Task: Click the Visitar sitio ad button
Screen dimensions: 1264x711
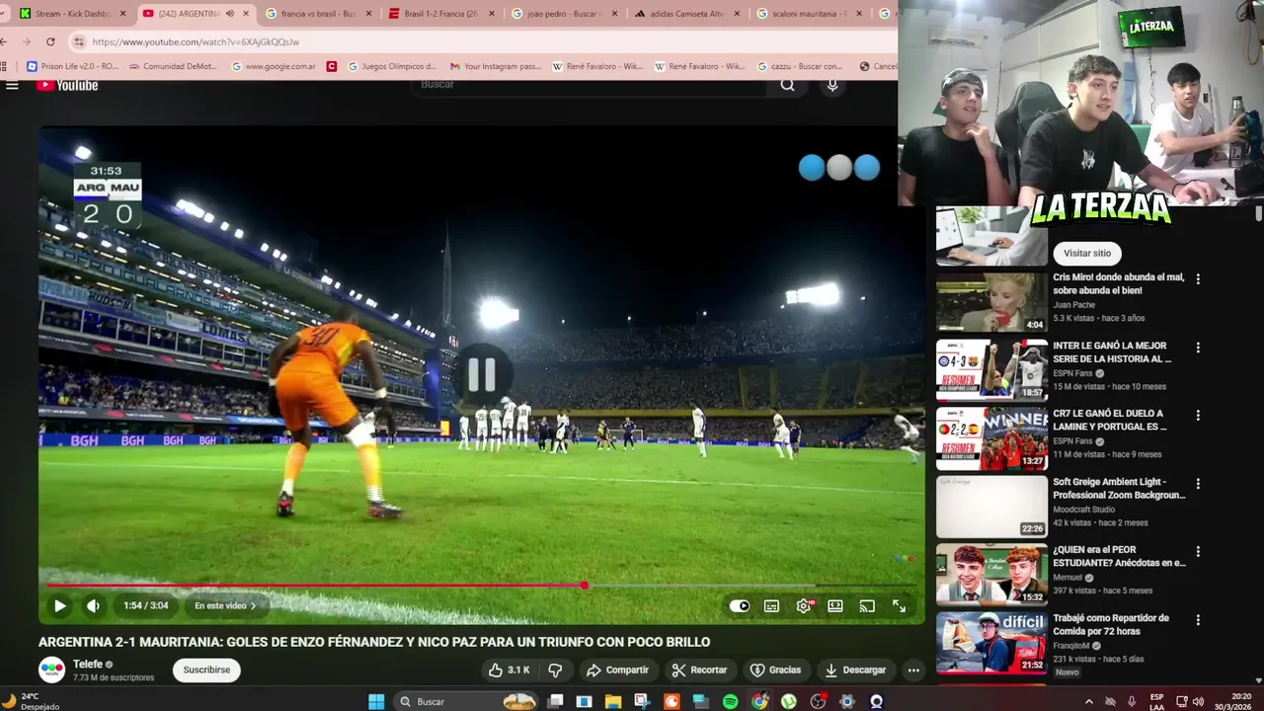Action: point(1086,253)
